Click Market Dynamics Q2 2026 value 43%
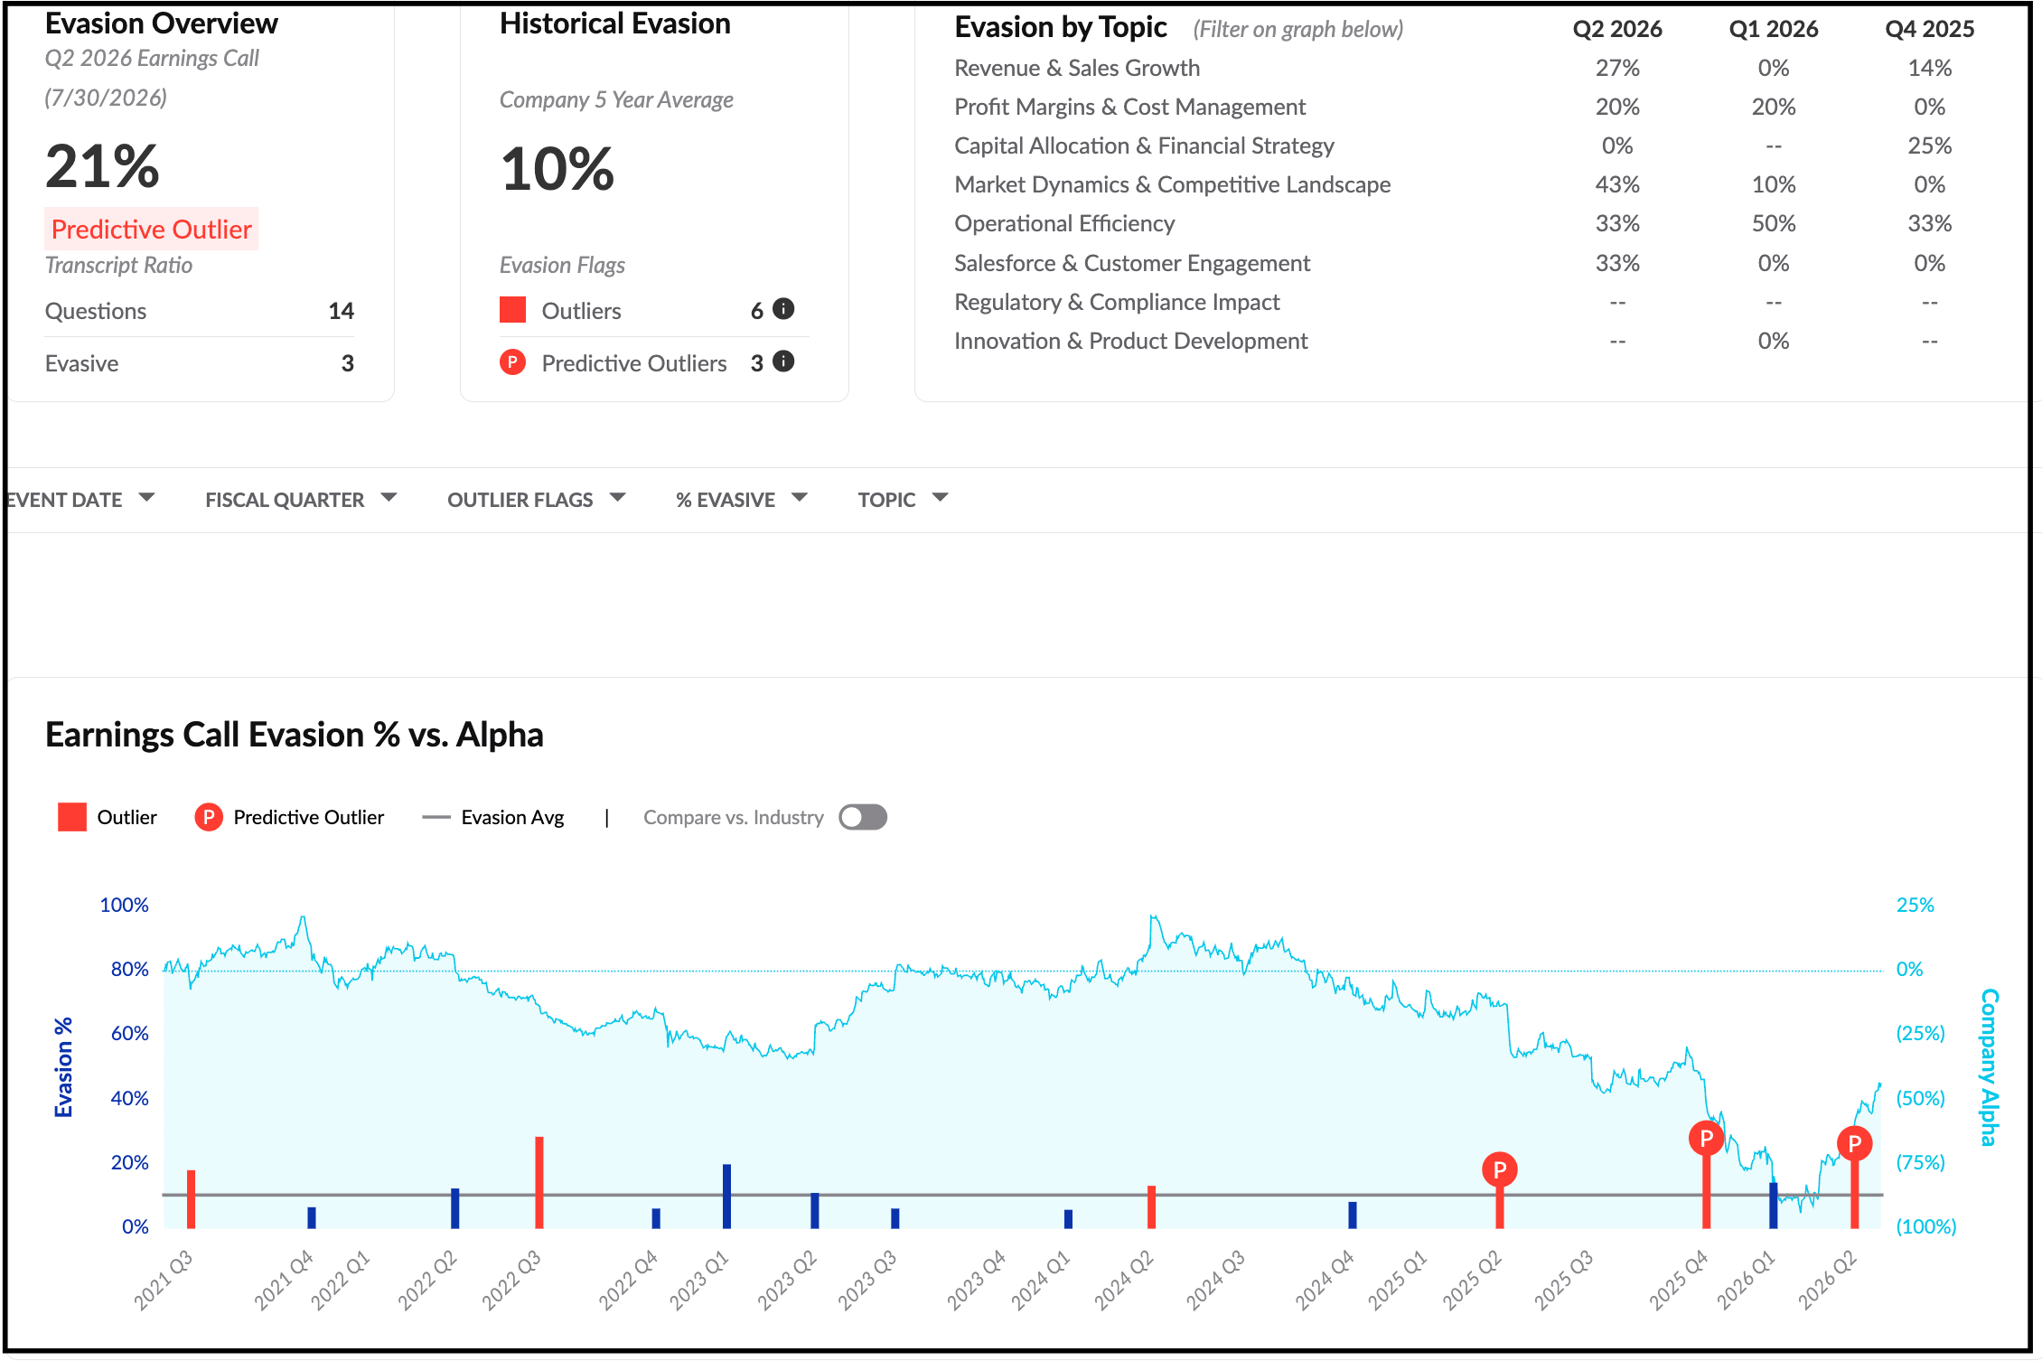 pyautogui.click(x=1617, y=184)
